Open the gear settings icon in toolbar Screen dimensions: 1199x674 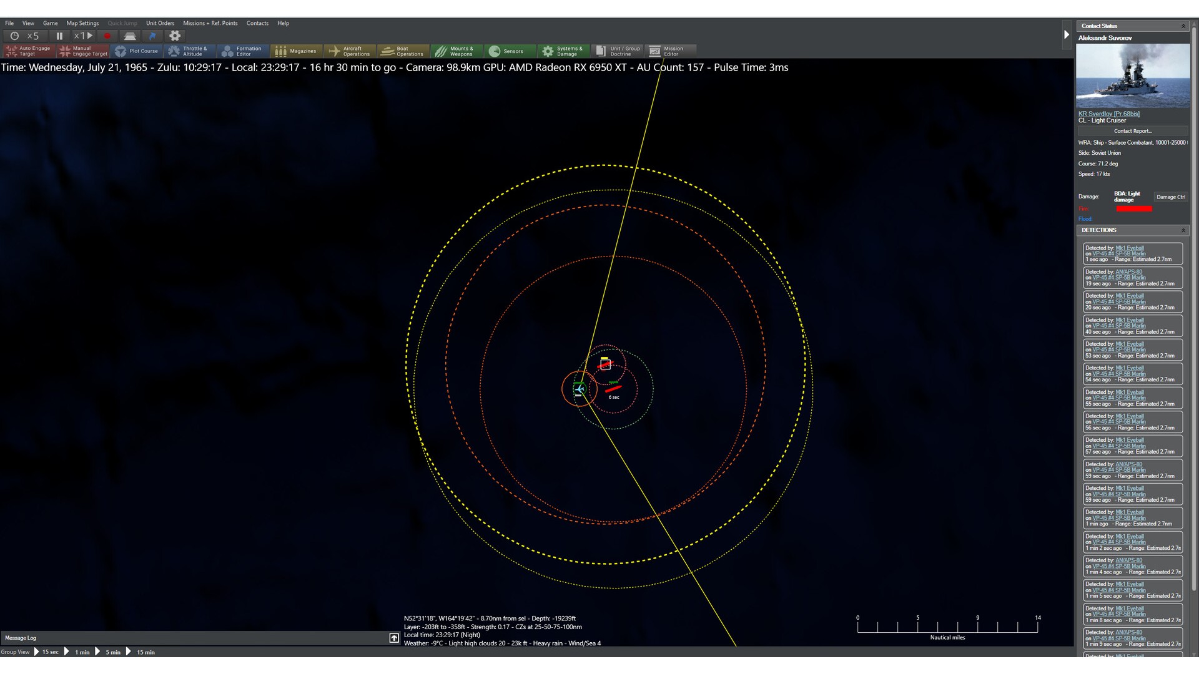(x=175, y=36)
